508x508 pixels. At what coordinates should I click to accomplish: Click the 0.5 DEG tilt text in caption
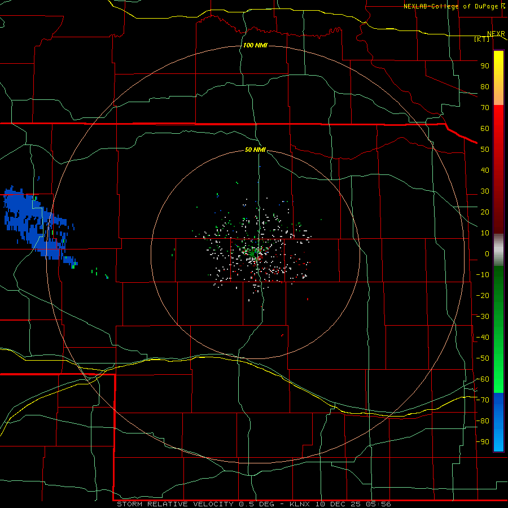coord(257,504)
